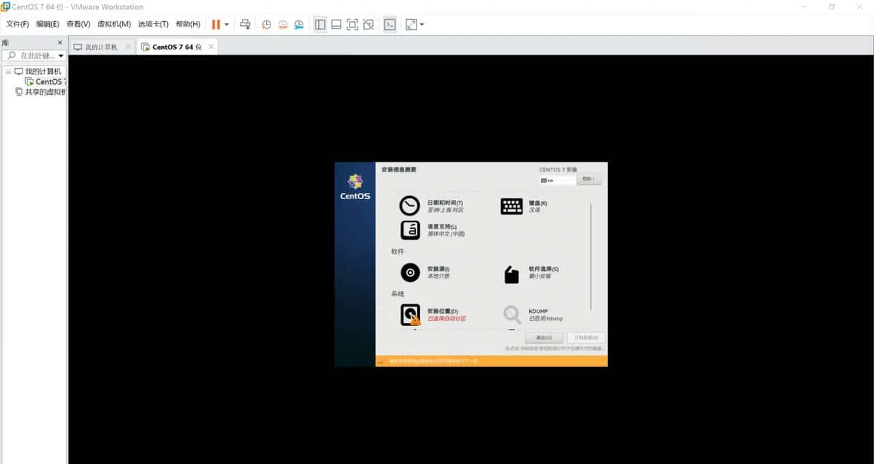This screenshot has width=874, height=464.
Task: Click send Ctrl+Alt+Del toolbar icon
Action: pyautogui.click(x=245, y=25)
